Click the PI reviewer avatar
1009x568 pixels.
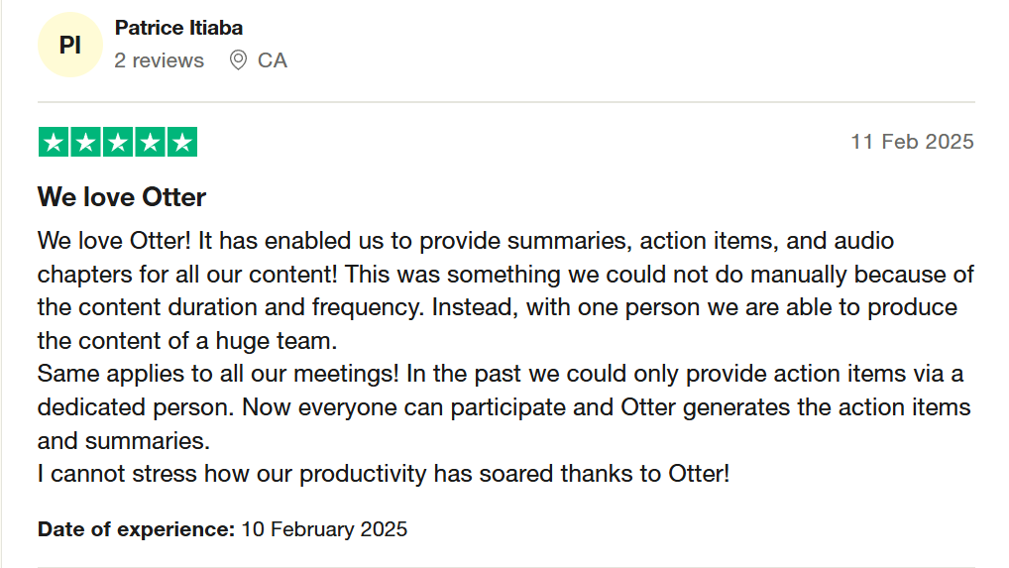tap(69, 46)
